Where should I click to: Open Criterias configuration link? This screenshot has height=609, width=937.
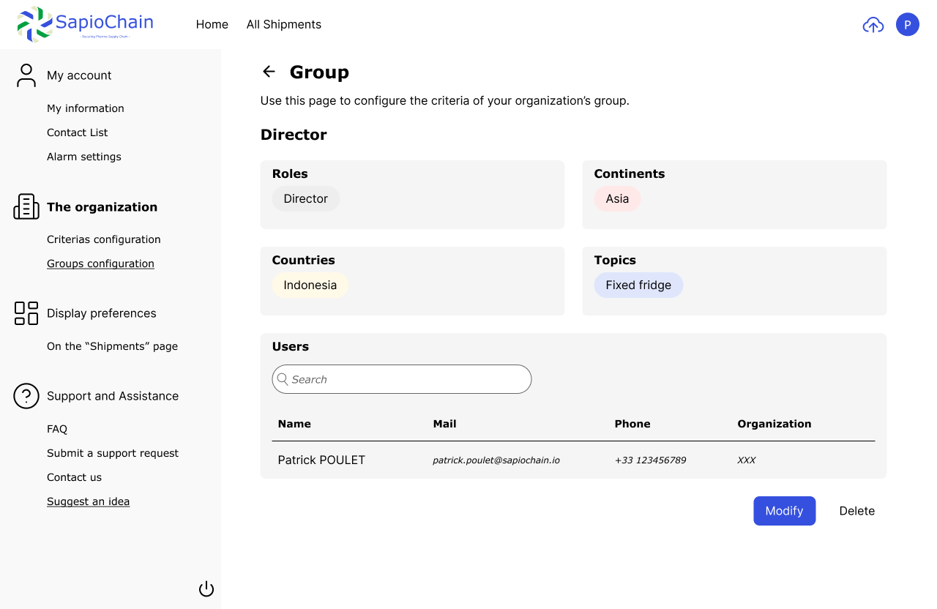pos(103,239)
